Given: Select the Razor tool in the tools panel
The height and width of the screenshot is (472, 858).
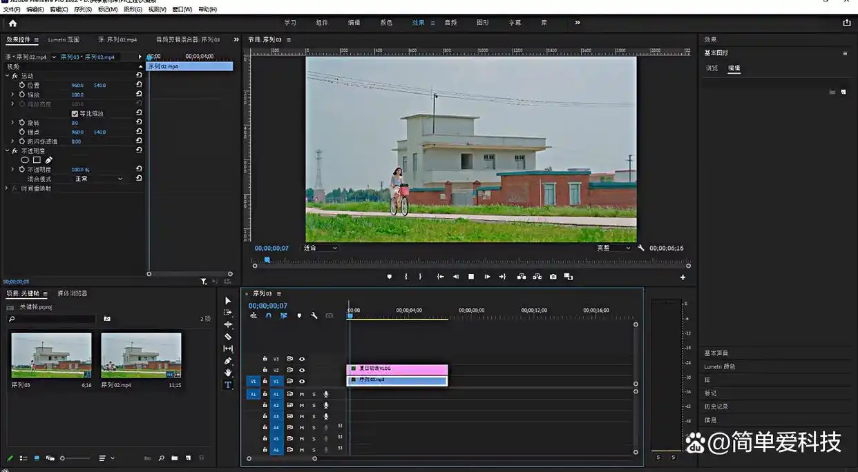Looking at the screenshot, I should 228,337.
